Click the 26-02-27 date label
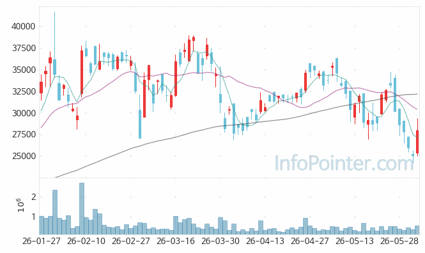 tap(130, 241)
